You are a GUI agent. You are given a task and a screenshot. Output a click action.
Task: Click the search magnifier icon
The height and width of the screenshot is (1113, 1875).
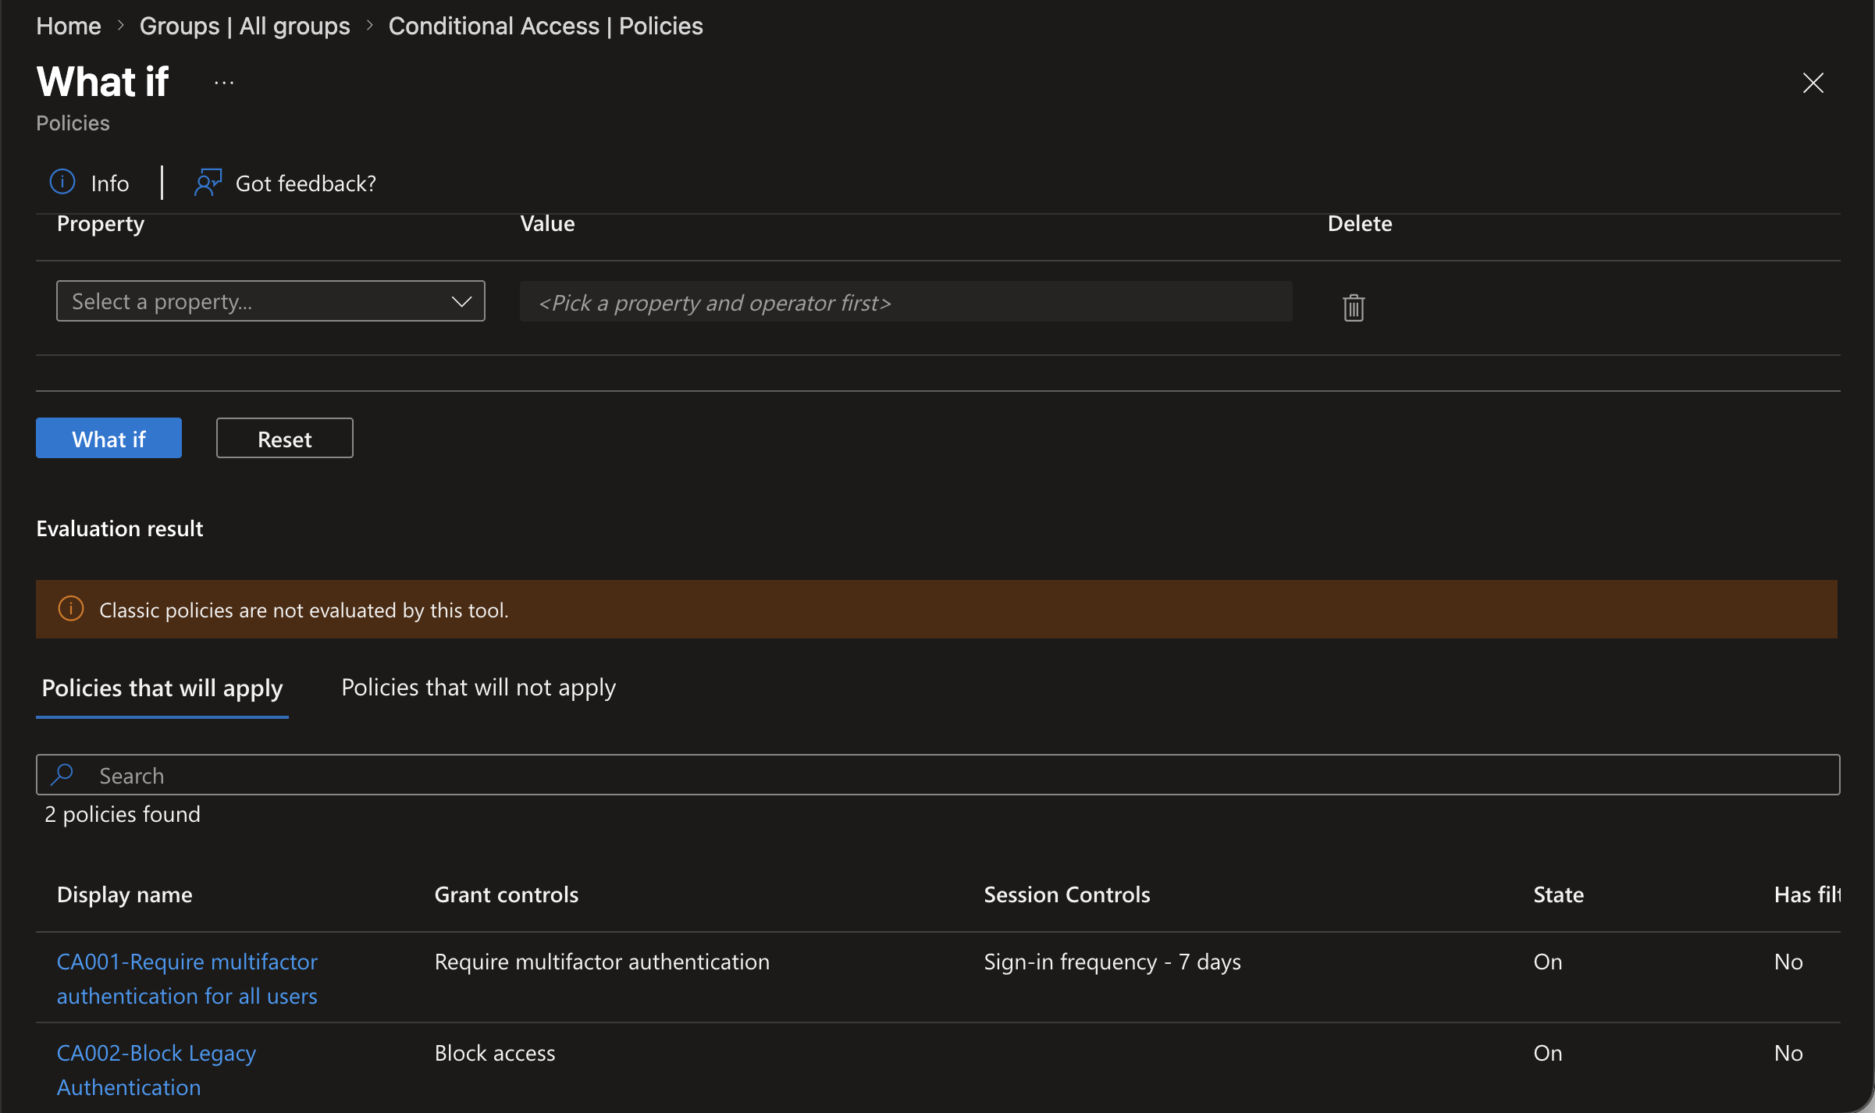click(62, 774)
